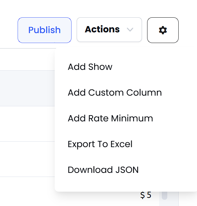197x206 pixels.
Task: Click the table row below the shaded row
Action: (27, 124)
